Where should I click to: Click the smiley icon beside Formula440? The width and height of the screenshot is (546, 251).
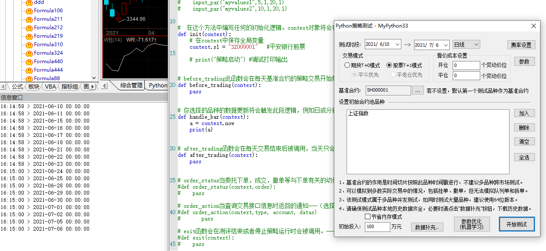tap(29, 62)
